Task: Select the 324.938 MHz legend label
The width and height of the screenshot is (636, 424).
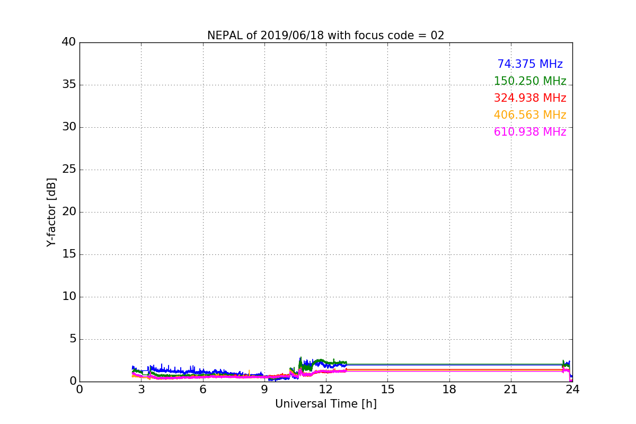Action: click(530, 98)
